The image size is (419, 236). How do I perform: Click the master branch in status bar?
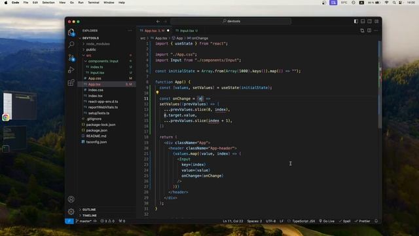click(x=84, y=221)
